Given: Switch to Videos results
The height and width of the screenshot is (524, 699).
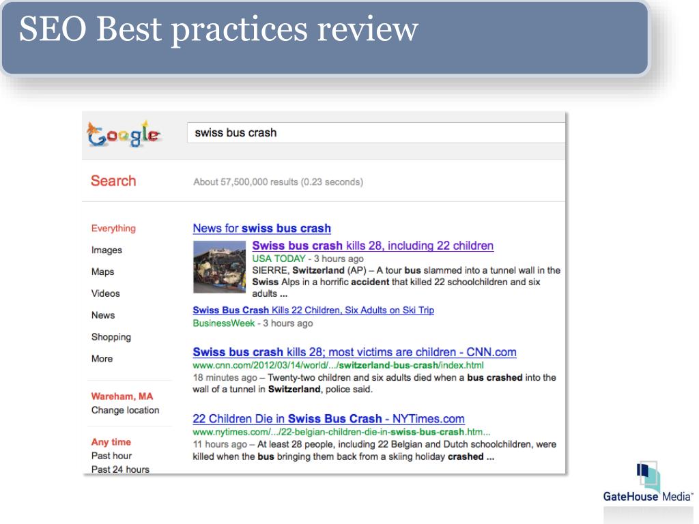Looking at the screenshot, I should (106, 293).
